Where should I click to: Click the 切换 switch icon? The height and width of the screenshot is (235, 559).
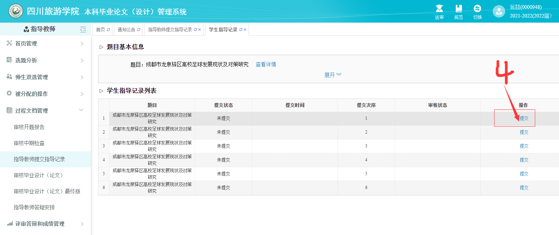tap(477, 9)
